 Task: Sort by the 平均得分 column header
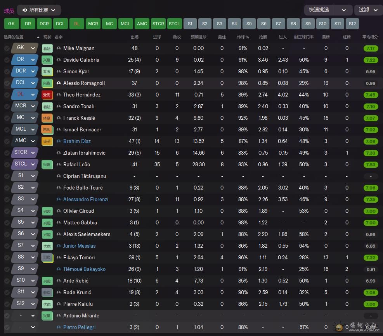pyautogui.click(x=370, y=37)
